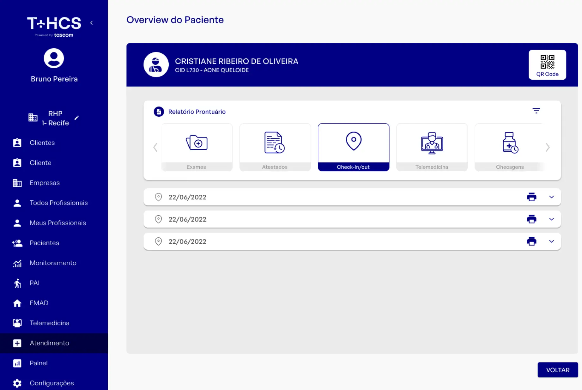
Task: Click the CID L730 - ACNE QUELOIDE text
Action: [x=212, y=70]
